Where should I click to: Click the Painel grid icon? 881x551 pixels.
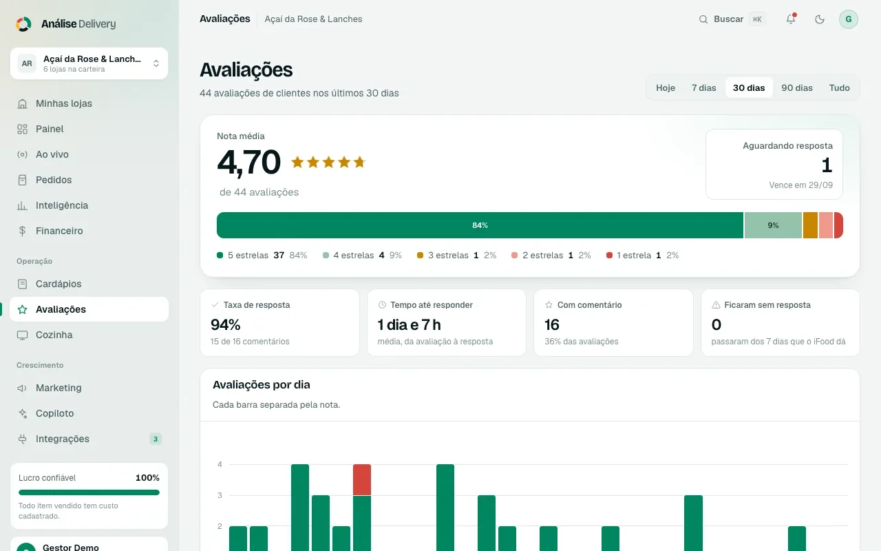coord(22,129)
